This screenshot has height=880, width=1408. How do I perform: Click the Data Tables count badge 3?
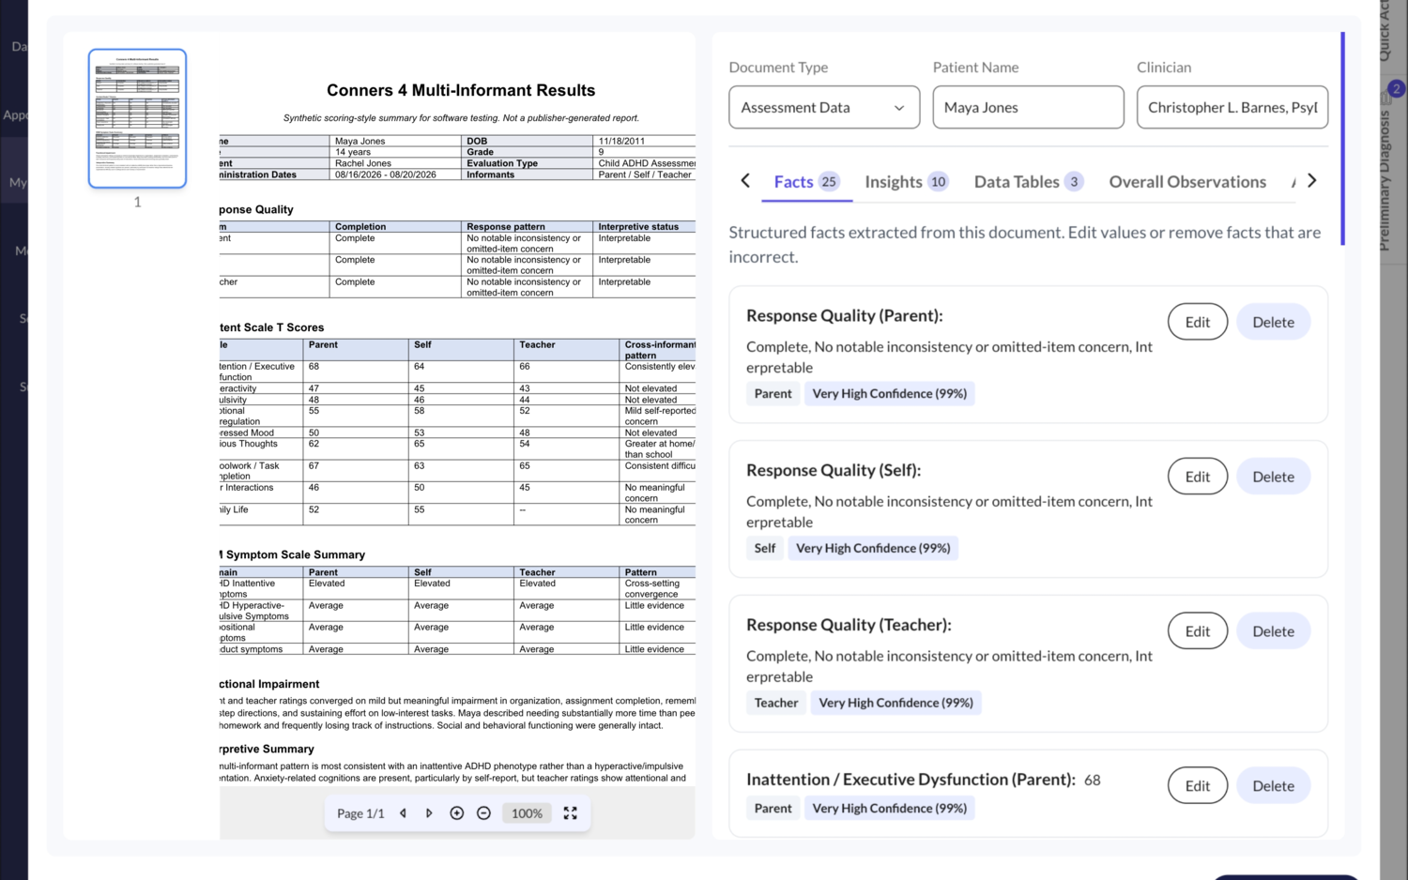(x=1074, y=182)
